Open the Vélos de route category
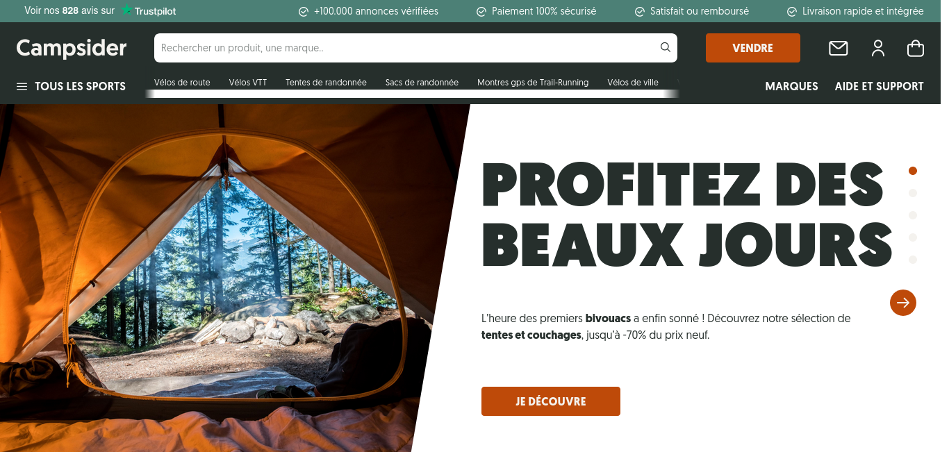This screenshot has height=452, width=949. coord(182,83)
